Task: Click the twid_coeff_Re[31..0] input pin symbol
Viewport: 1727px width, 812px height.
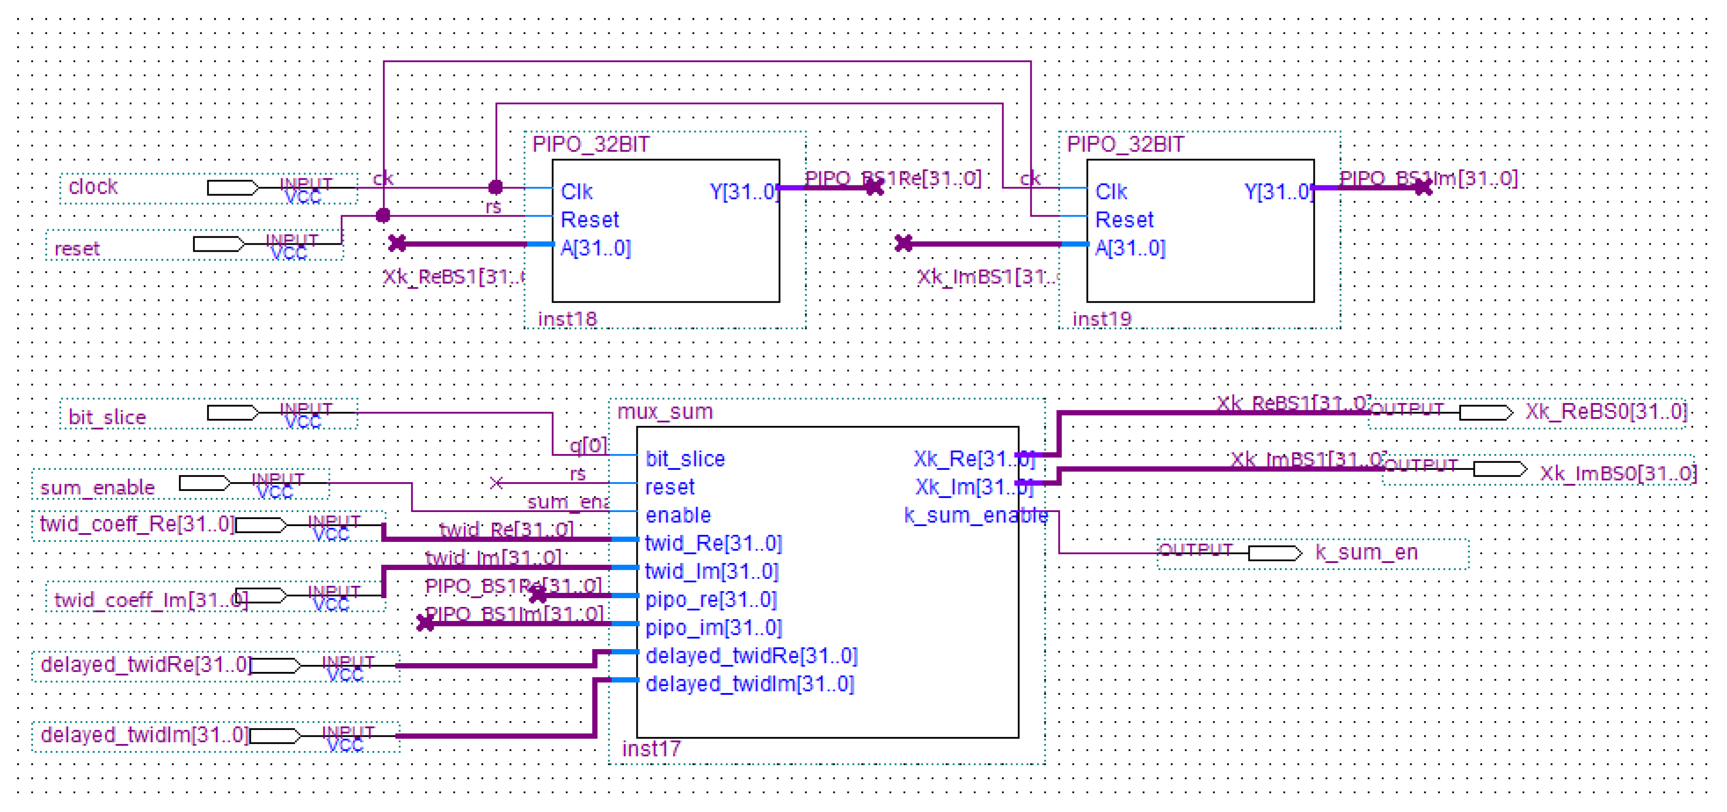Action: (x=261, y=525)
